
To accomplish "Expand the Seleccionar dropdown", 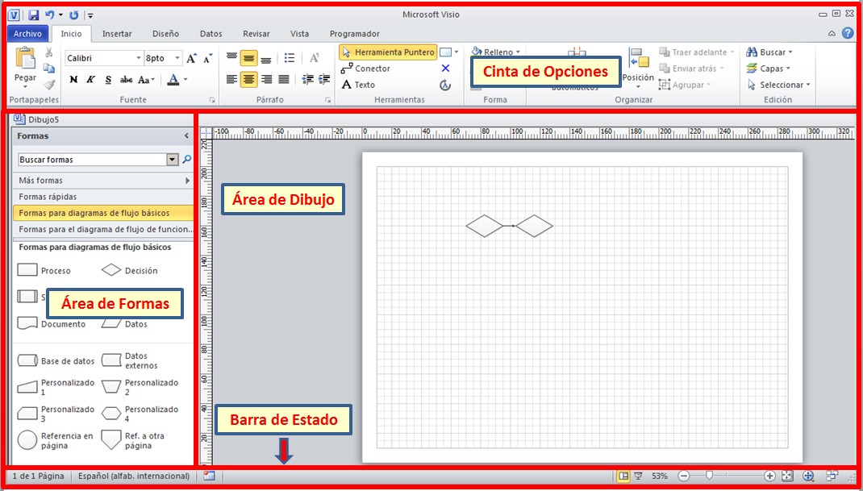I will click(x=779, y=85).
